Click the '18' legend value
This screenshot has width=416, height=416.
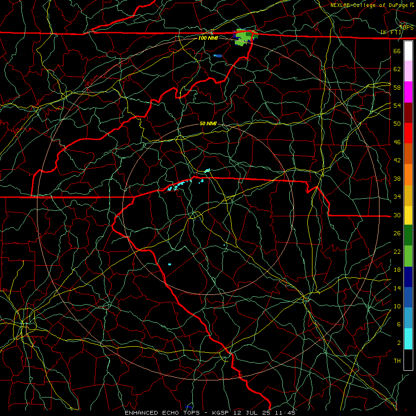[x=397, y=270]
